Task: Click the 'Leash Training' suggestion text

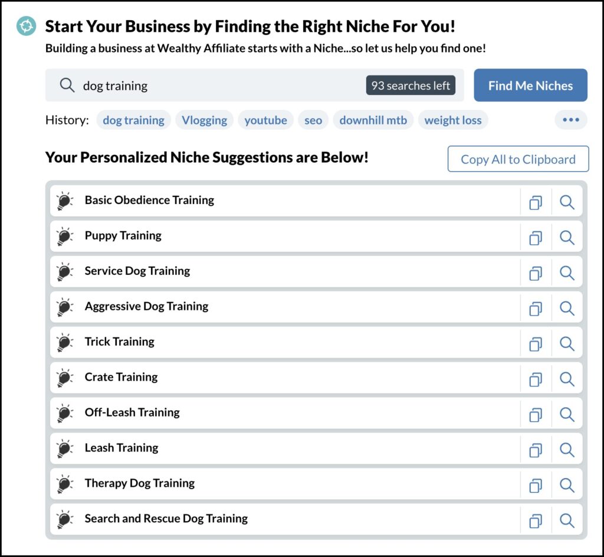Action: pyautogui.click(x=122, y=448)
